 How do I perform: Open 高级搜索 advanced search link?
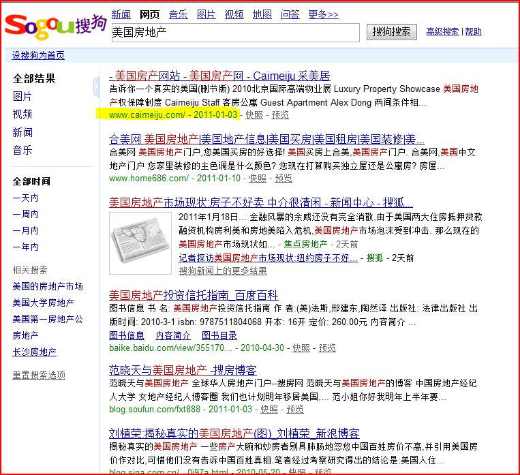click(442, 32)
